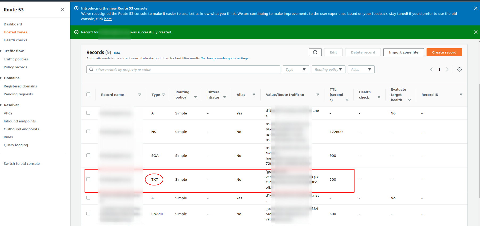Click the SOA type cell
Viewport: 480px width, 226px height.
(x=155, y=156)
